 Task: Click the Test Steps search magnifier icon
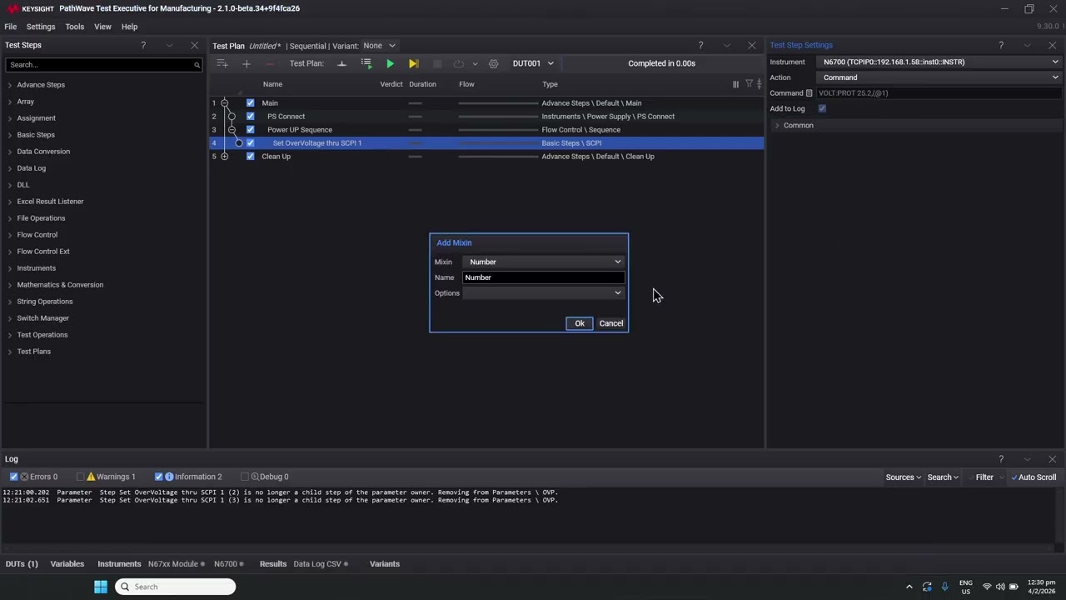(x=197, y=65)
